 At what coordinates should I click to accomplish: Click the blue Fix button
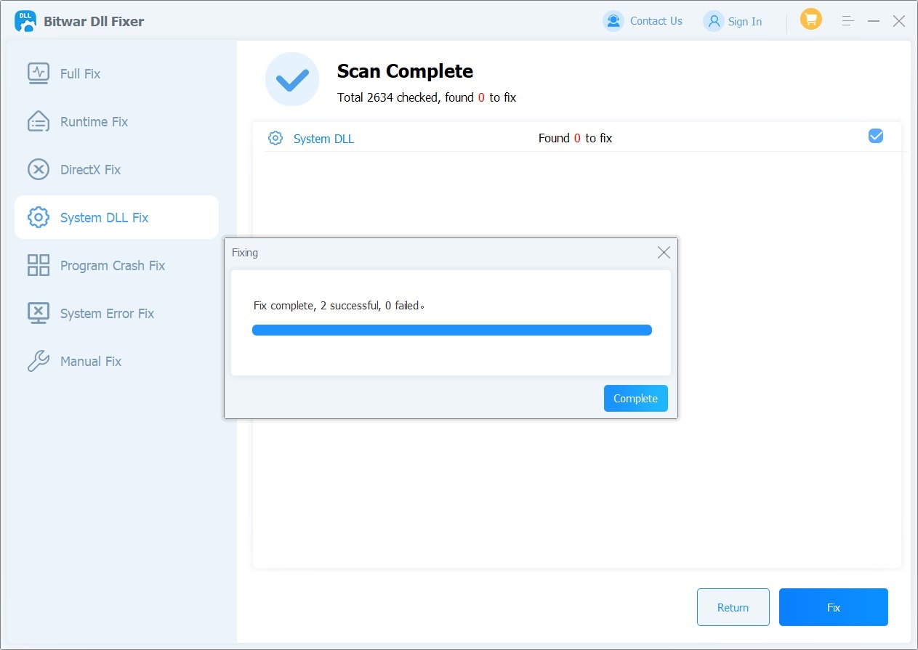834,607
